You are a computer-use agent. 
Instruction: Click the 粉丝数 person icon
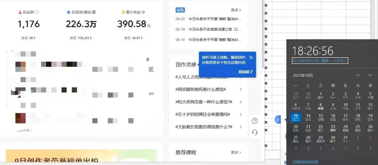pos(20,12)
